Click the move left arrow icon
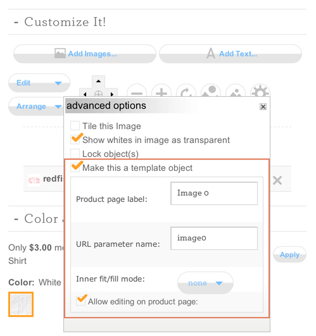The width and height of the screenshot is (316, 336). (85, 94)
